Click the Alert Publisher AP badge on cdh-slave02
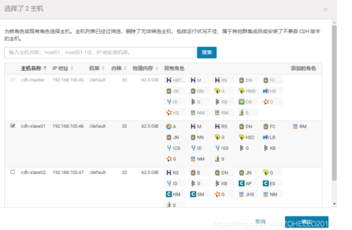This screenshot has width=352, height=230. pos(245,183)
